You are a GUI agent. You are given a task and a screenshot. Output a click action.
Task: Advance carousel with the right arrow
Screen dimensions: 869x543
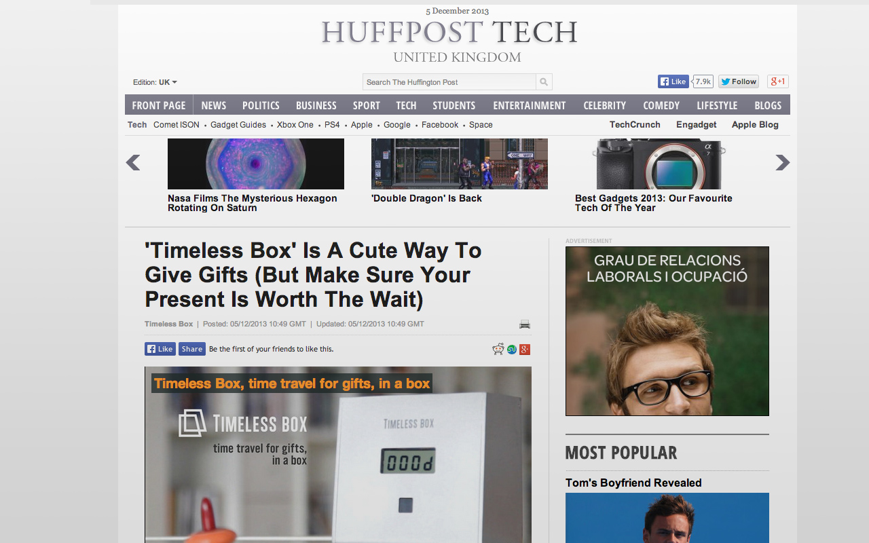(x=782, y=163)
